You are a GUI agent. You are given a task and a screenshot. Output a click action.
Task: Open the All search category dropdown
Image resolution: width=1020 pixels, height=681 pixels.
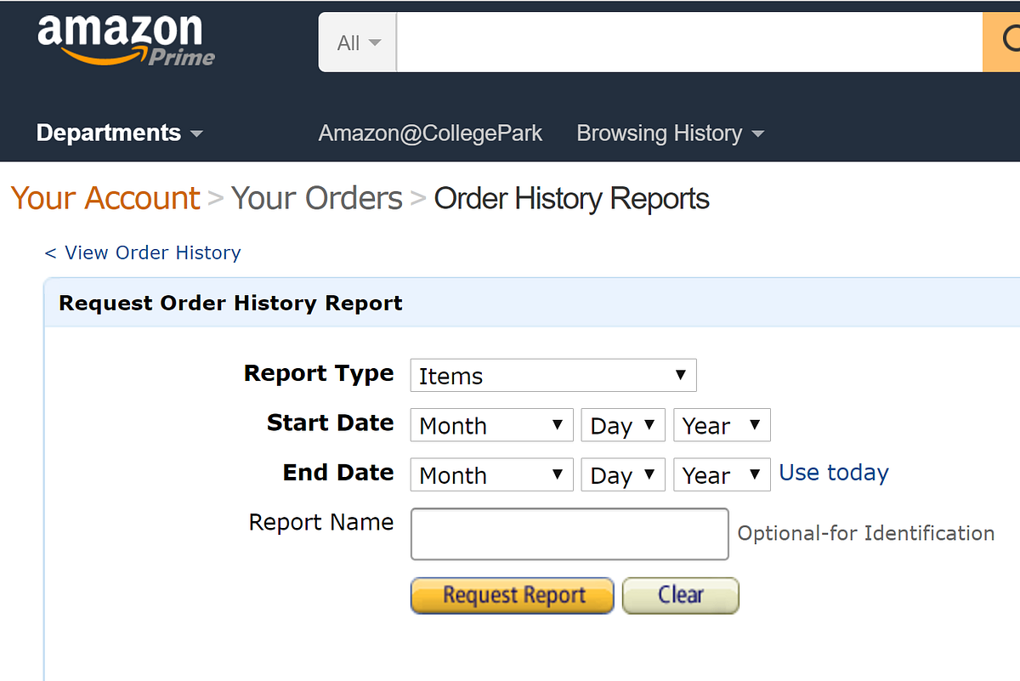coord(358,43)
